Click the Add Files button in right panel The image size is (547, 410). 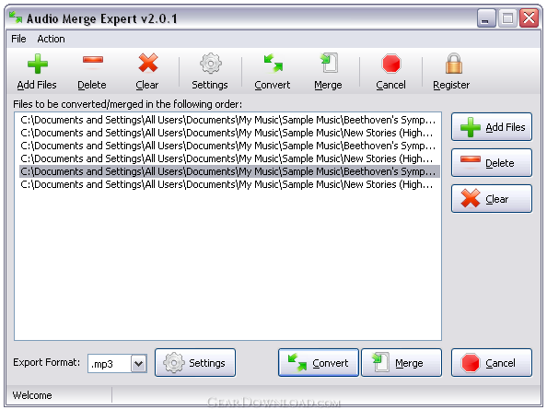click(x=492, y=127)
